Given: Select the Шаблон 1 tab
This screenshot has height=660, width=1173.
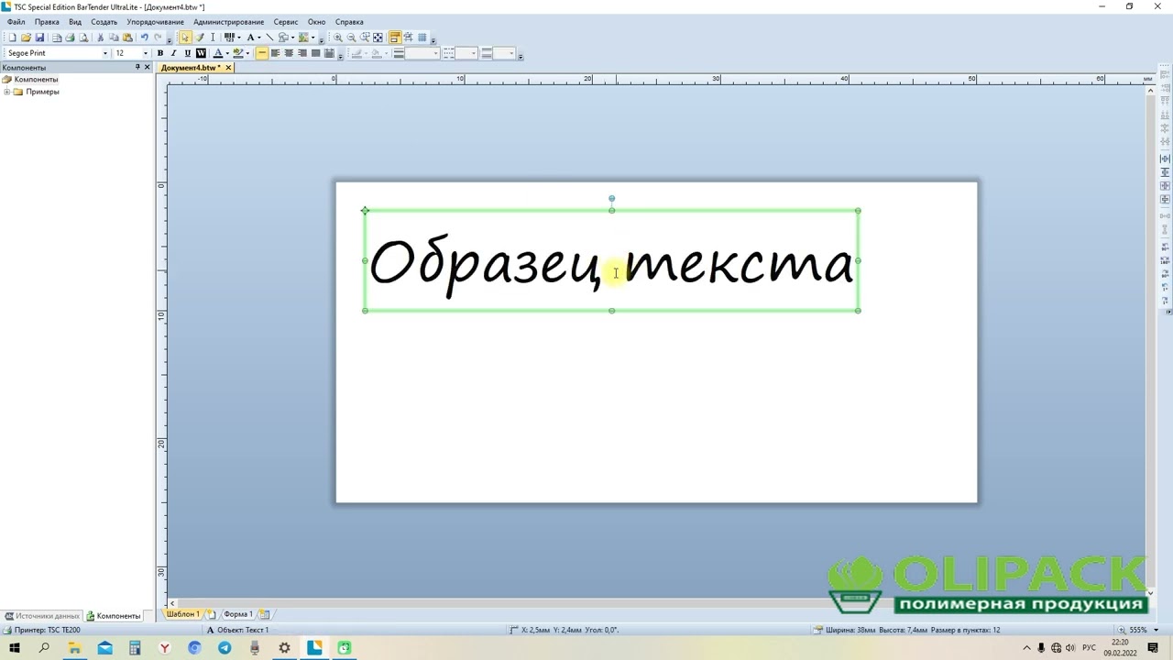Looking at the screenshot, I should [x=182, y=614].
